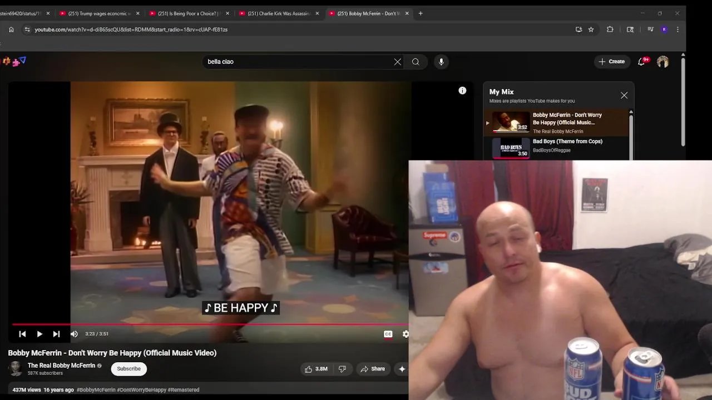Clear the 'bella ciao' search text
Screen dimensions: 712x400
pyautogui.click(x=398, y=62)
